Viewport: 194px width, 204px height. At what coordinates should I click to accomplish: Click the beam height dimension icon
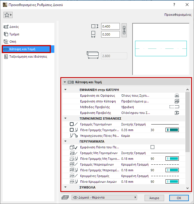tap(95, 26)
